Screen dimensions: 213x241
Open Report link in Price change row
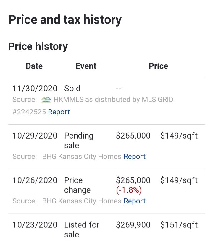coord(135,201)
